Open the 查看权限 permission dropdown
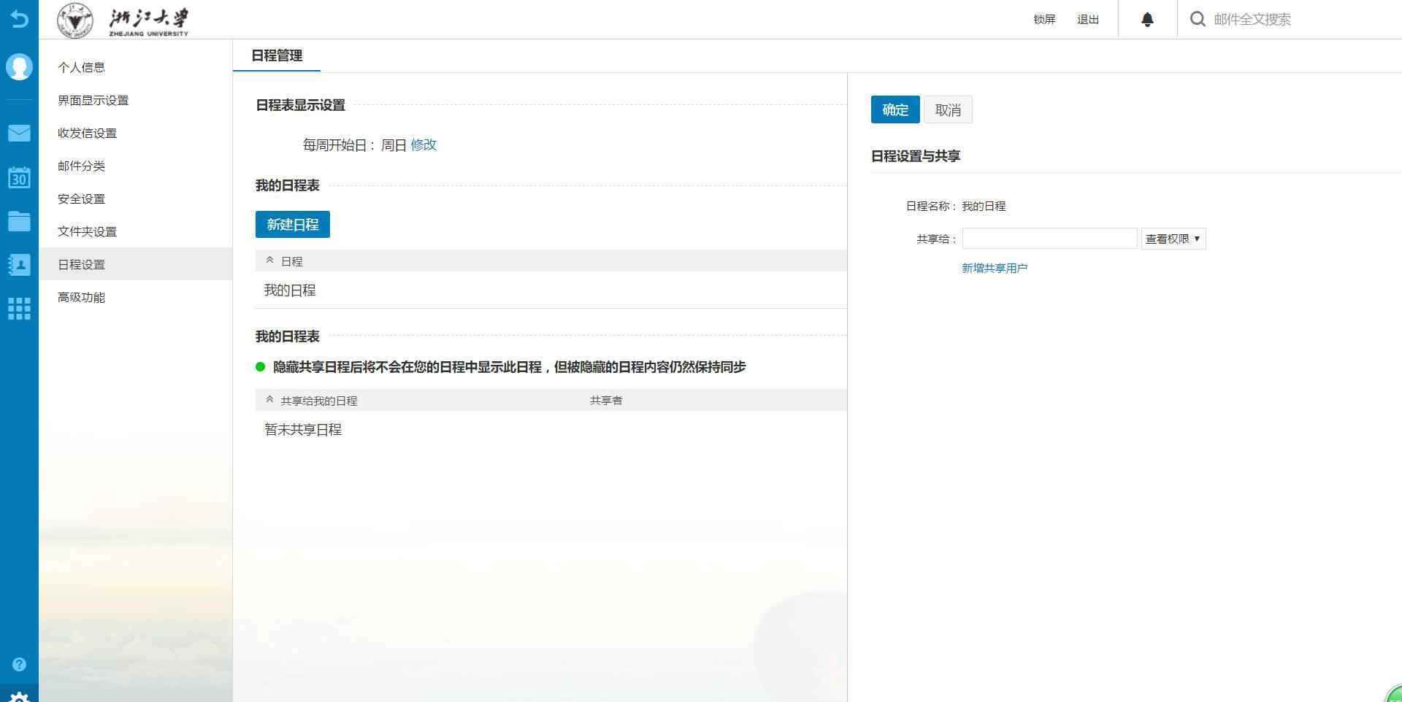 [1173, 239]
